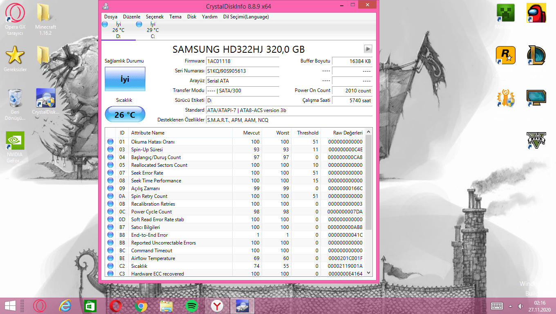Open the Yardım menu
556x314 pixels.
tap(210, 17)
